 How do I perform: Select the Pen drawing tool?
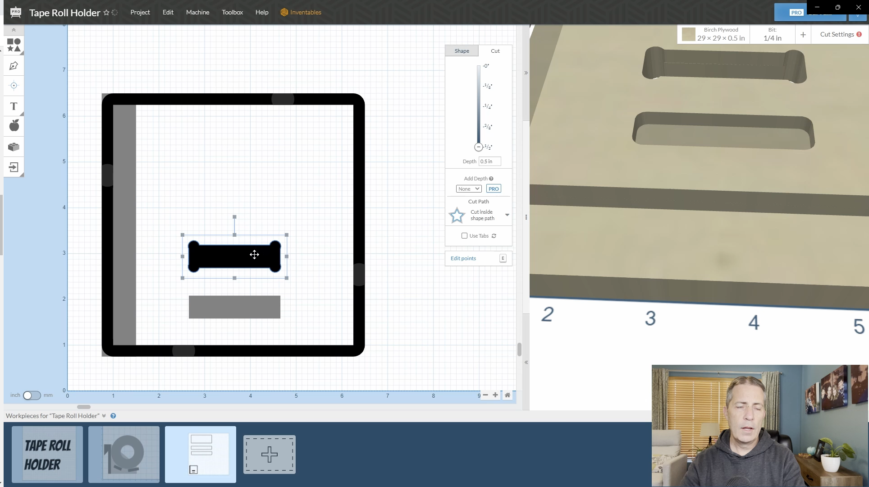pyautogui.click(x=14, y=66)
